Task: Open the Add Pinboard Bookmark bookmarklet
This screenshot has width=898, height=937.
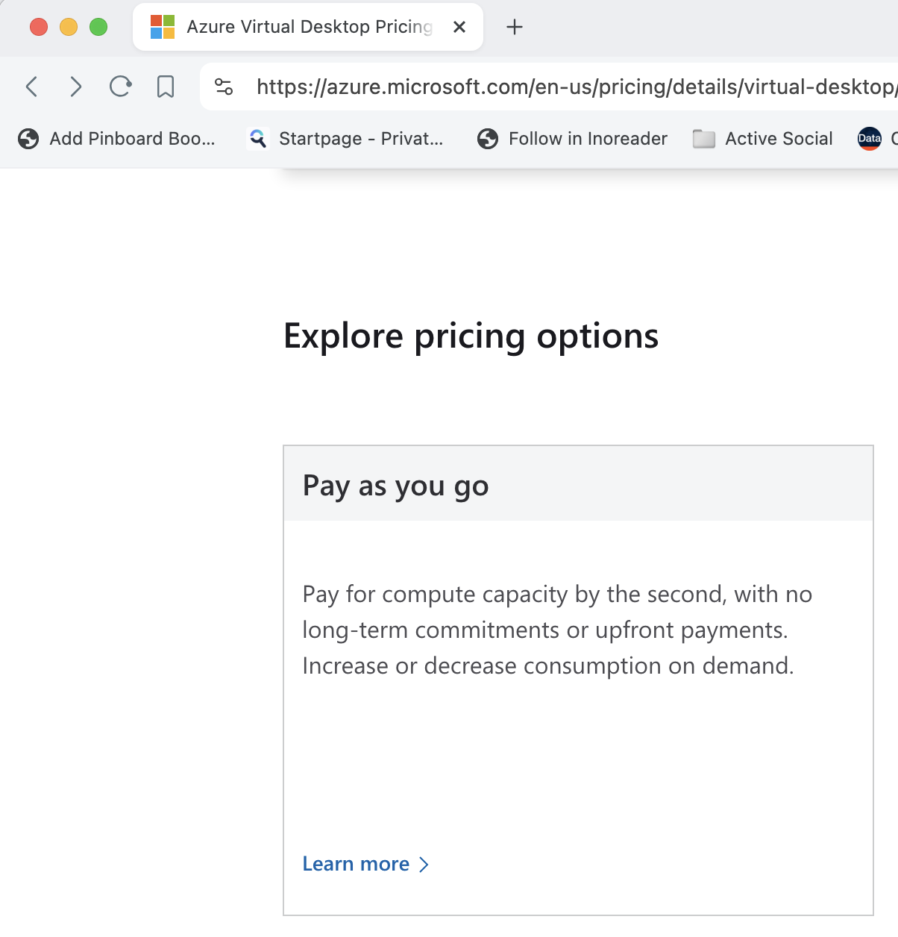Action: click(117, 139)
